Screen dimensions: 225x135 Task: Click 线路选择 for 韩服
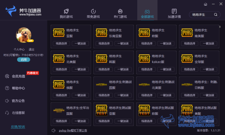tap(104, 70)
